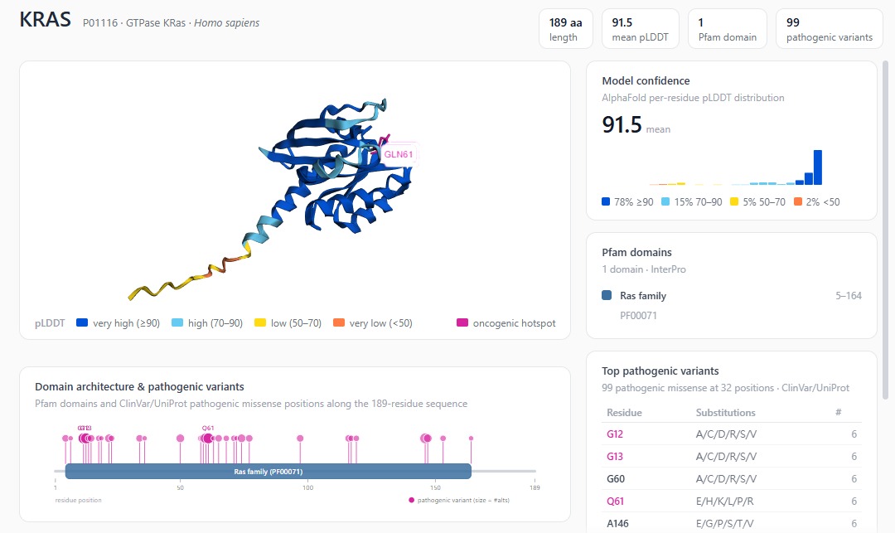Select the G60 residue row
Viewport: 895px width, 533px height.
(x=732, y=479)
